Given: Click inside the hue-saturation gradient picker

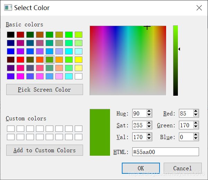Looking at the screenshot, I should point(128,60).
